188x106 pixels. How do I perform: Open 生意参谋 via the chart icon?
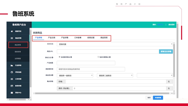point(12,65)
